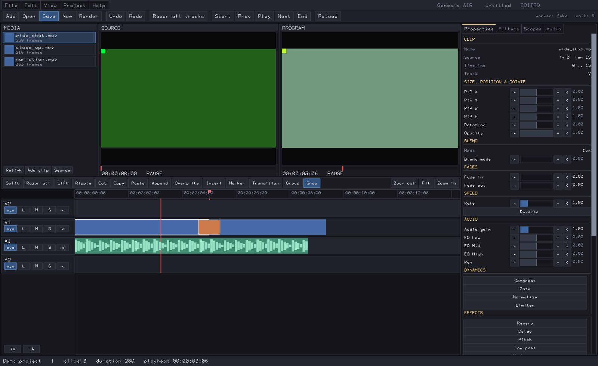
Task: Increase Fade in with plus button
Action: tap(558, 177)
